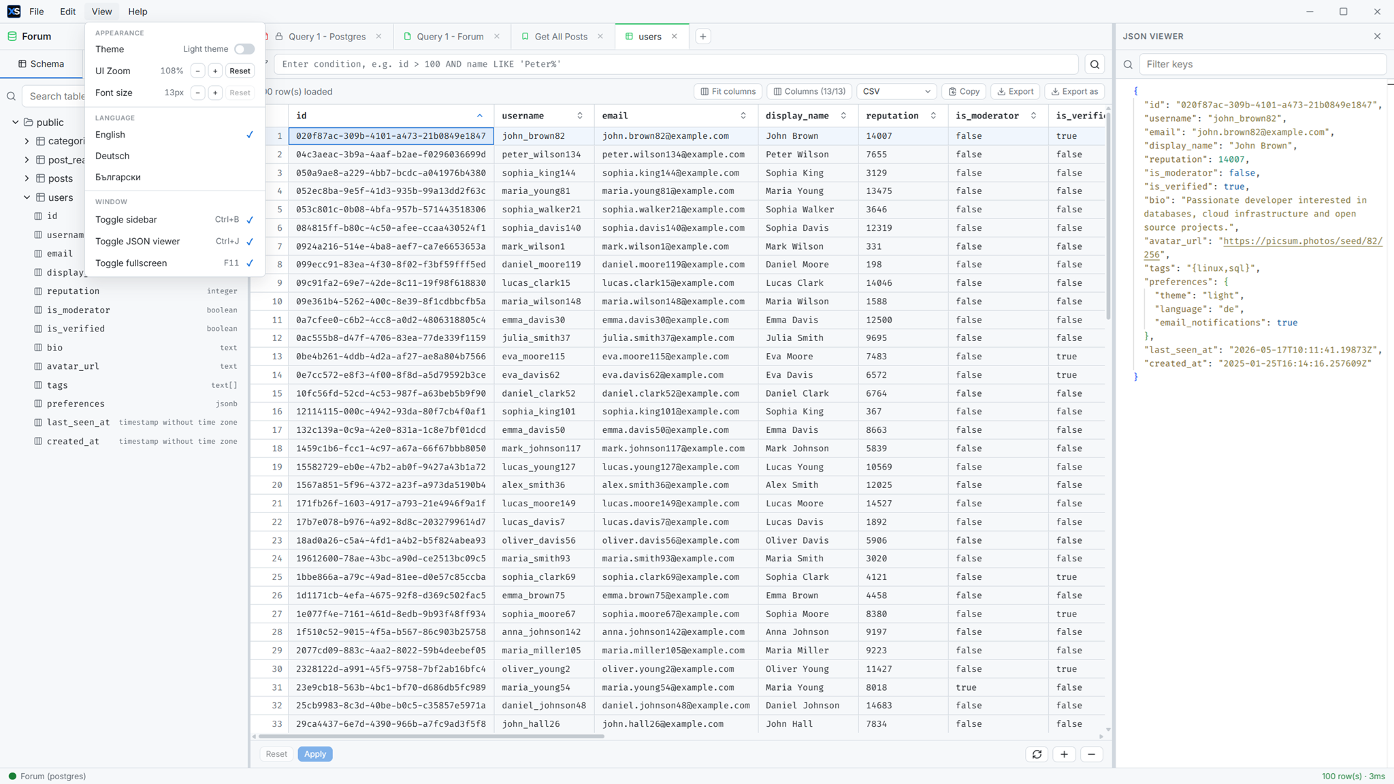Screen dimensions: 1394x784
Task: Open a new tab with plus icon
Action: 703,37
